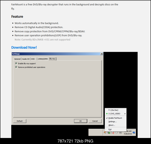Click the FairMount tray icon with green check
This screenshot has height=144, width=151.
tap(109, 133)
